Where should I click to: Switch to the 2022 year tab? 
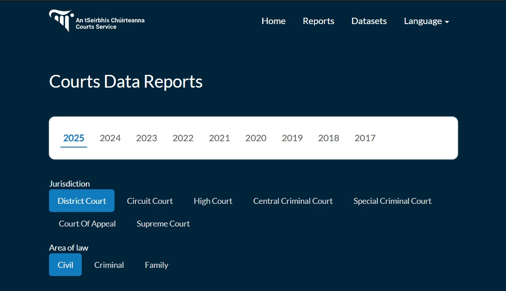pos(183,138)
